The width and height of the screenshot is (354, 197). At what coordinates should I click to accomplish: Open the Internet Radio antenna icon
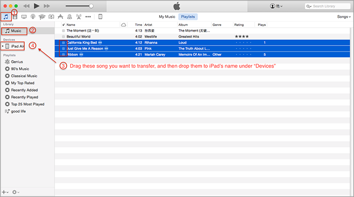point(78,17)
